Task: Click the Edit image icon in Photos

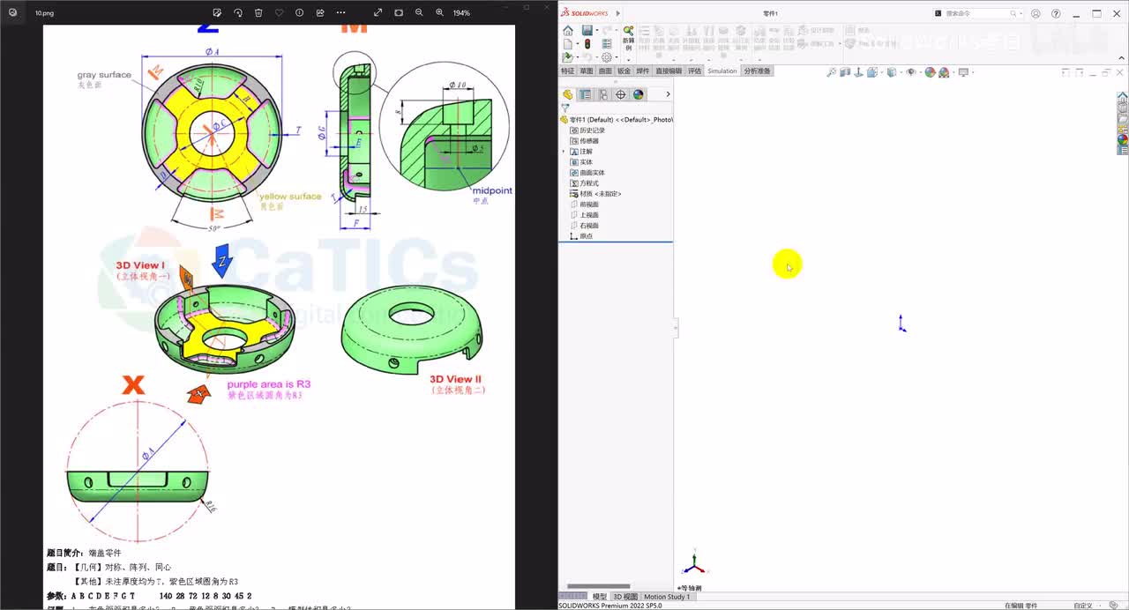Action: click(x=217, y=13)
